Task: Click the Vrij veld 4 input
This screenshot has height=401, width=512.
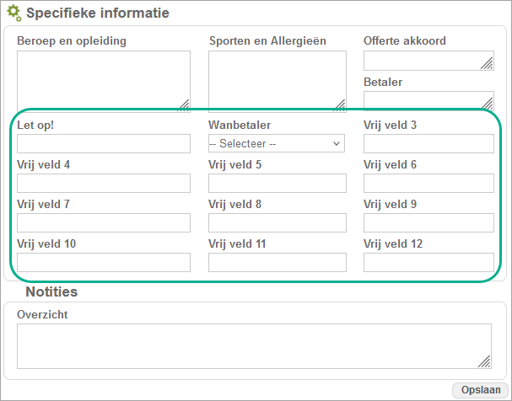Action: (x=103, y=183)
